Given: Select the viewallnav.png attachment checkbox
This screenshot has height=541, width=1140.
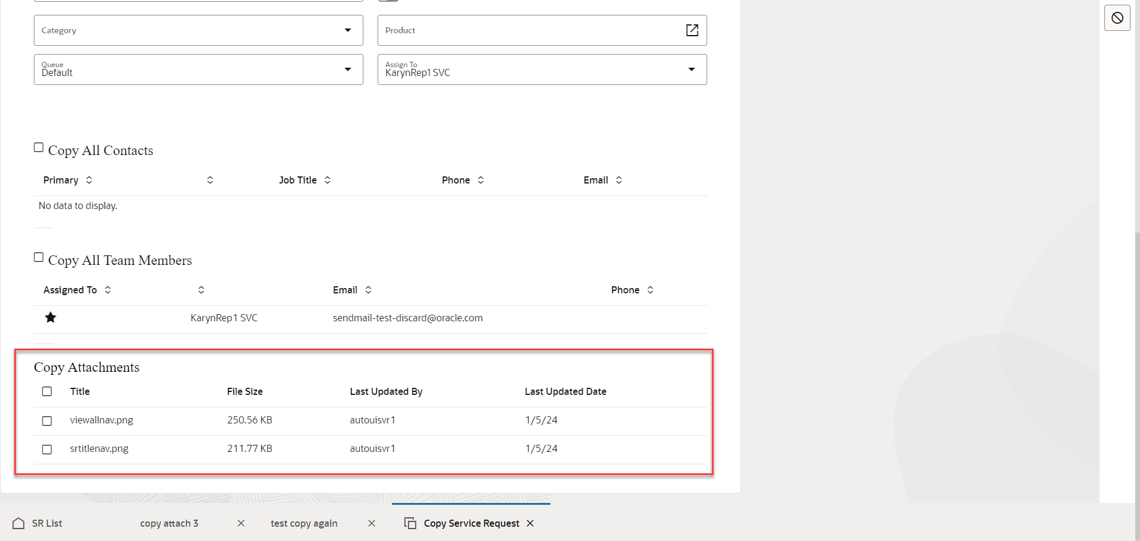Looking at the screenshot, I should click(47, 420).
